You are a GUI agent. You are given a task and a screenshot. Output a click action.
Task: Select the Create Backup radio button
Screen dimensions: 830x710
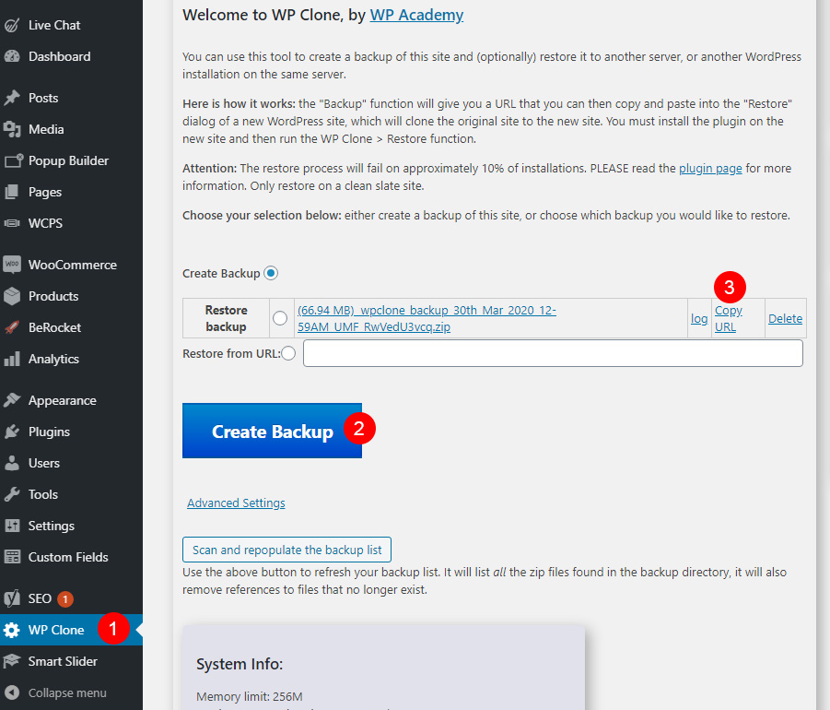(271, 273)
